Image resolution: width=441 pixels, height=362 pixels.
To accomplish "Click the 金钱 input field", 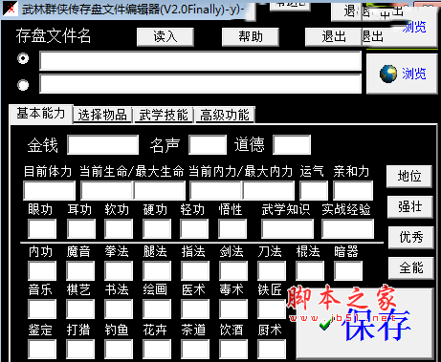I will coord(102,145).
